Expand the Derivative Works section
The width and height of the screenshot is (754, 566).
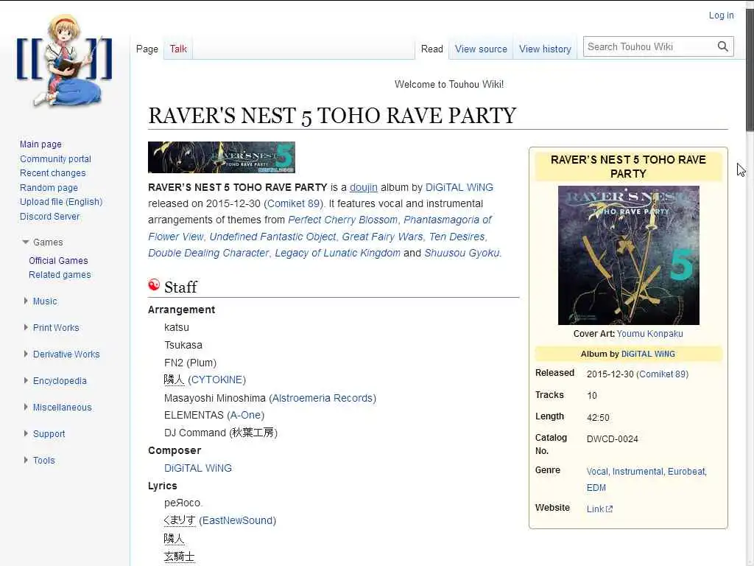coord(26,354)
